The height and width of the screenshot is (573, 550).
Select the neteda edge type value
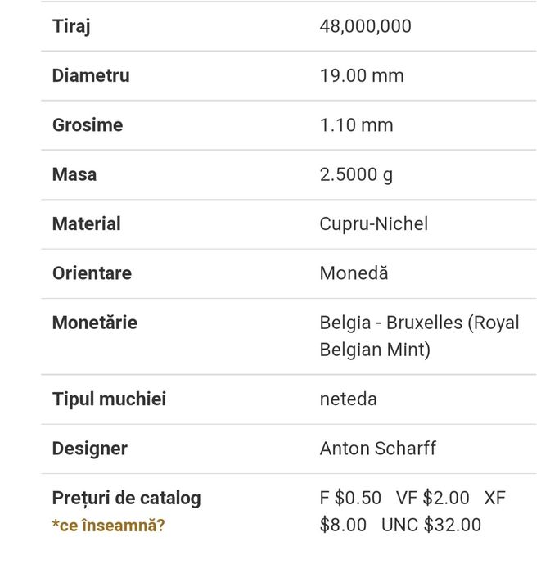[x=349, y=399]
